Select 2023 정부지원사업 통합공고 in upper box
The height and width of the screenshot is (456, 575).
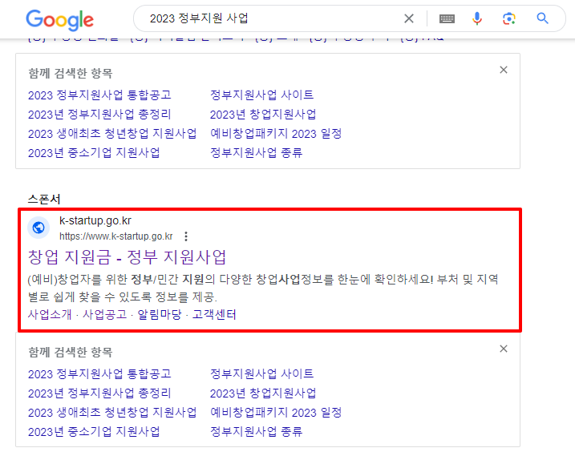[x=99, y=95]
